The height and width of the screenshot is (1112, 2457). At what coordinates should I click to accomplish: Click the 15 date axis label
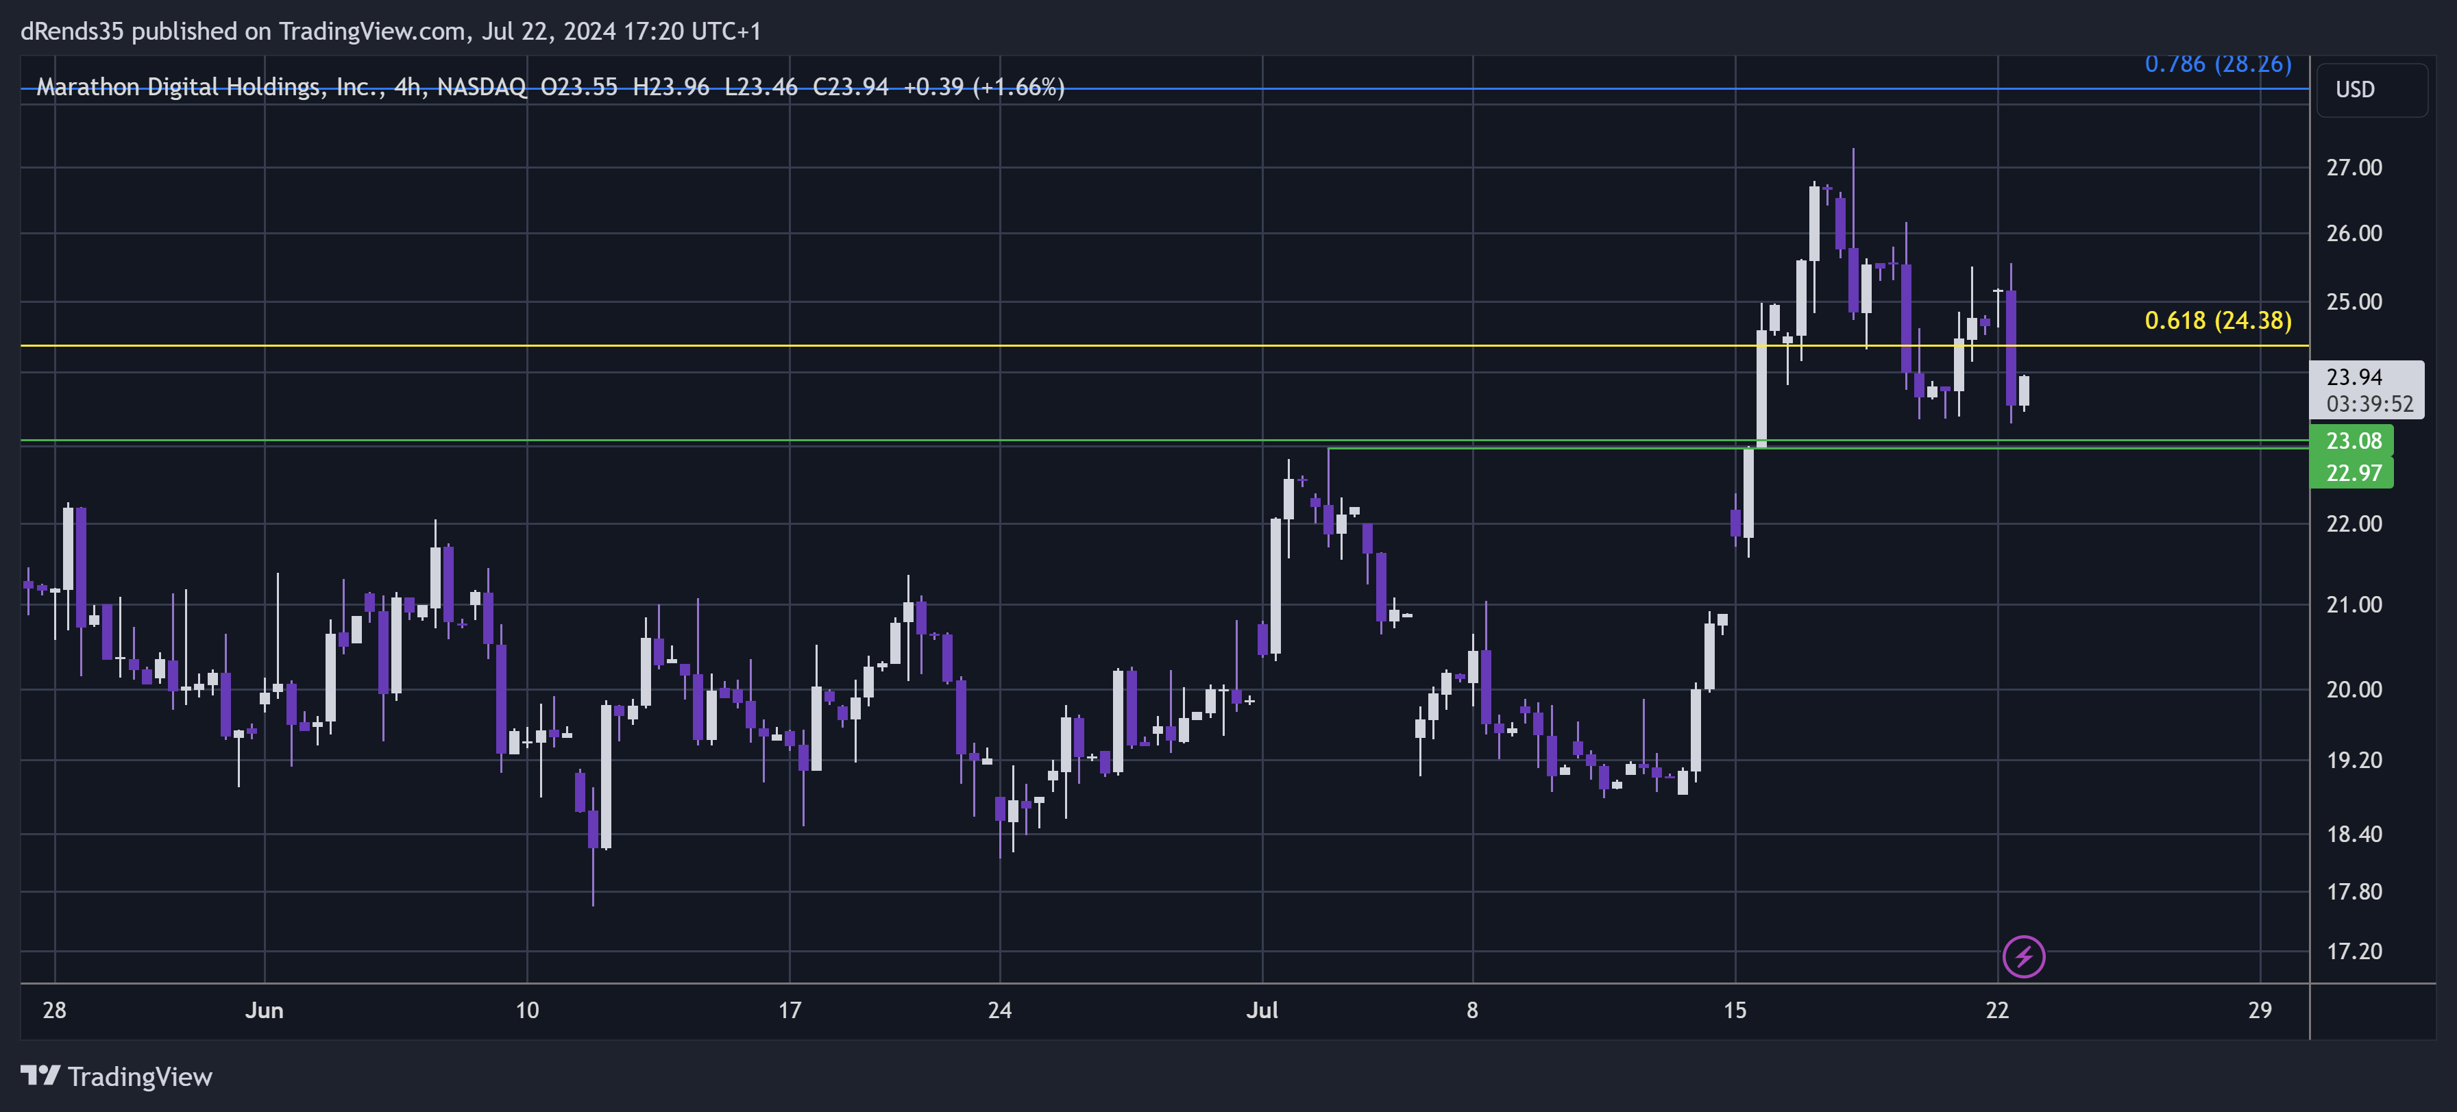(x=1735, y=1010)
